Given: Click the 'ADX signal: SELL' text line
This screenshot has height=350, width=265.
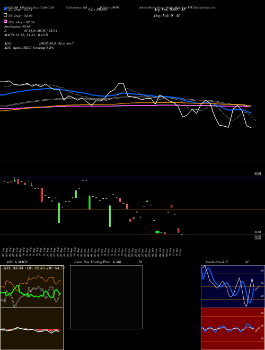Looking at the screenshot, I should coord(29,48).
